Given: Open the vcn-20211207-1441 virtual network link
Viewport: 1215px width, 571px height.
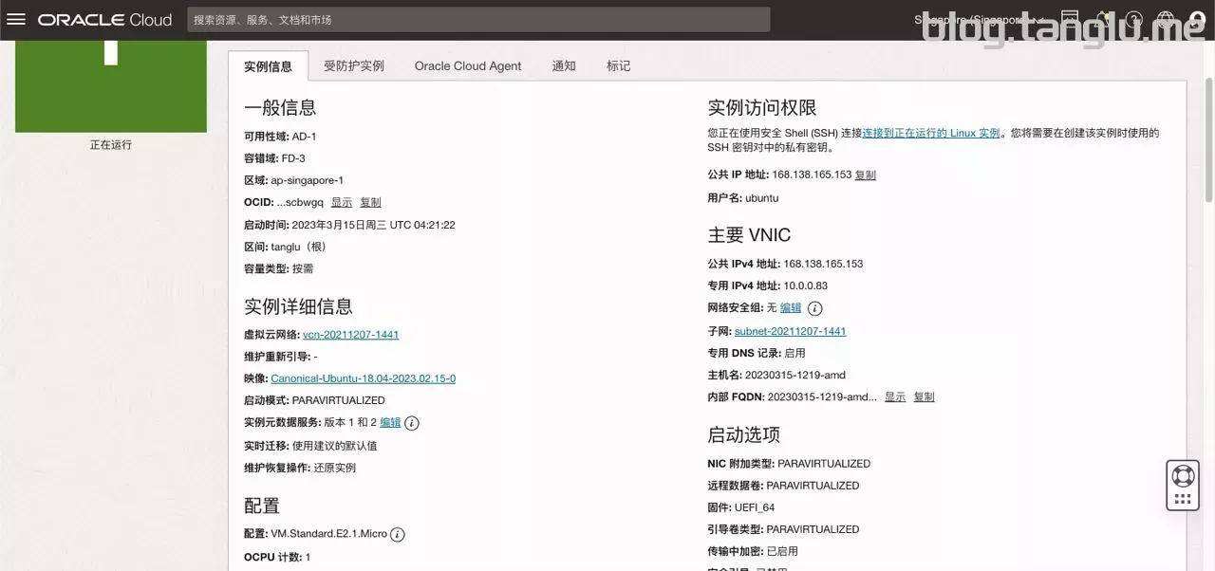Looking at the screenshot, I should point(350,335).
